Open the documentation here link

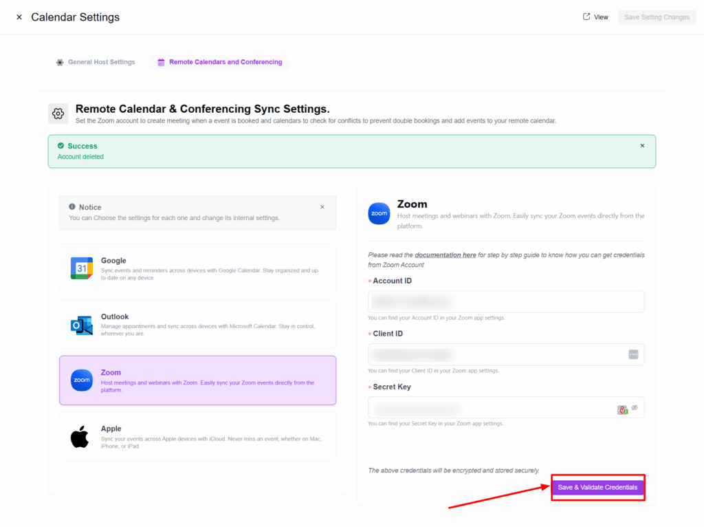point(445,255)
